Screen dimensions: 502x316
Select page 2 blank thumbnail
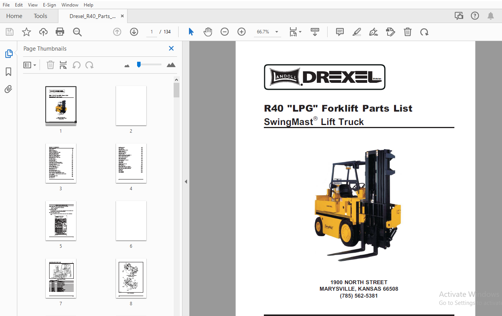[x=131, y=105]
